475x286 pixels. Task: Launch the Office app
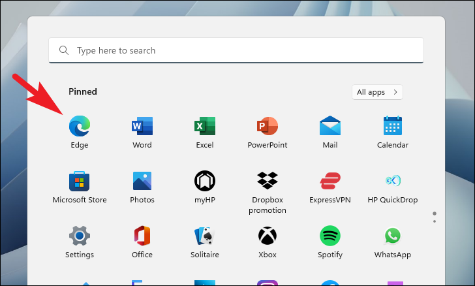142,236
